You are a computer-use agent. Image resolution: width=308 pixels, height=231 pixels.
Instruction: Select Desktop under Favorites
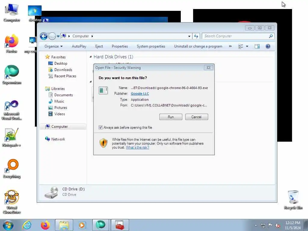point(61,63)
